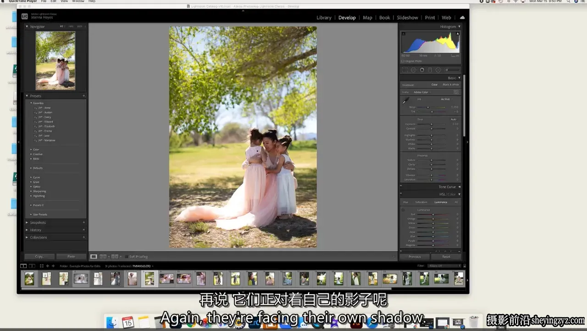Viewport: 587px width, 331px height.
Task: Collapse the Navigator panel
Action: pos(27,27)
